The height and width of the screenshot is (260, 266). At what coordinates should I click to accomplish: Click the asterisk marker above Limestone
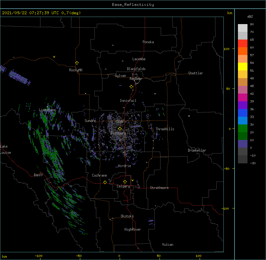tap(48, 107)
